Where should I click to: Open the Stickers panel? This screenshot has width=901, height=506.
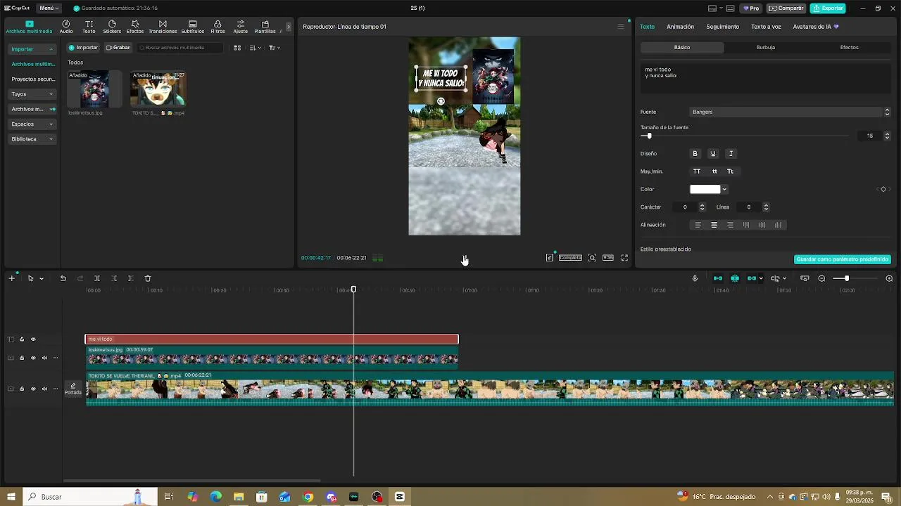(112, 27)
